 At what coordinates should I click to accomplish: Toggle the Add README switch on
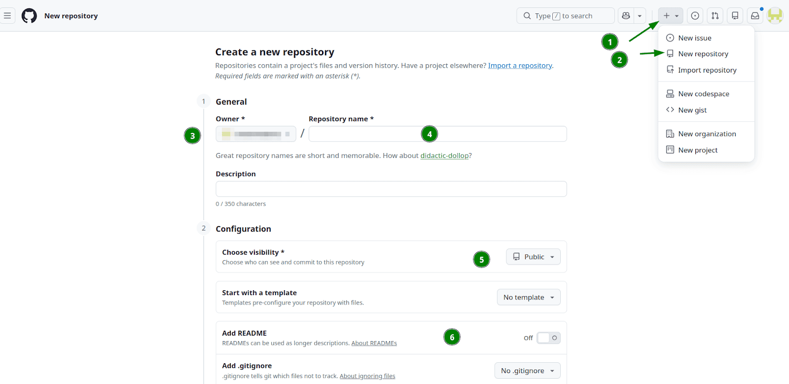click(548, 338)
